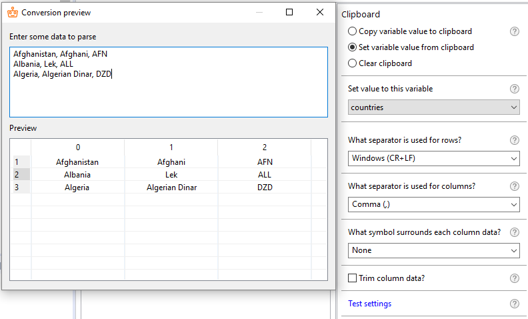Select column header 0 in preview table
528x319 pixels.
pyautogui.click(x=78, y=147)
